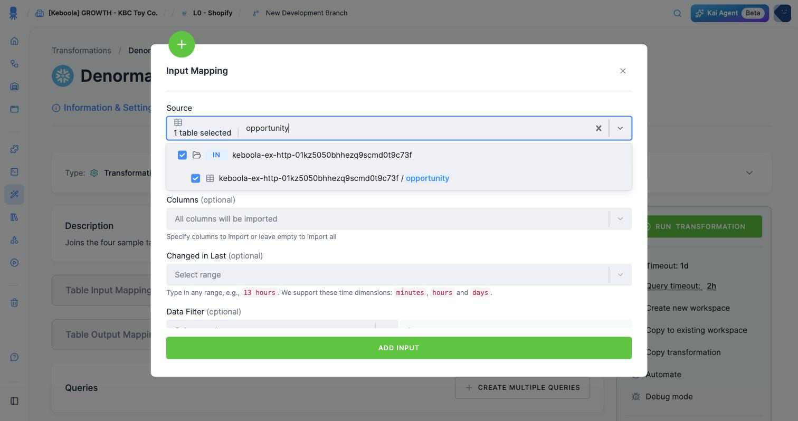Open Templates shapes icon in sidebar
This screenshot has height=421, width=798.
(14, 240)
